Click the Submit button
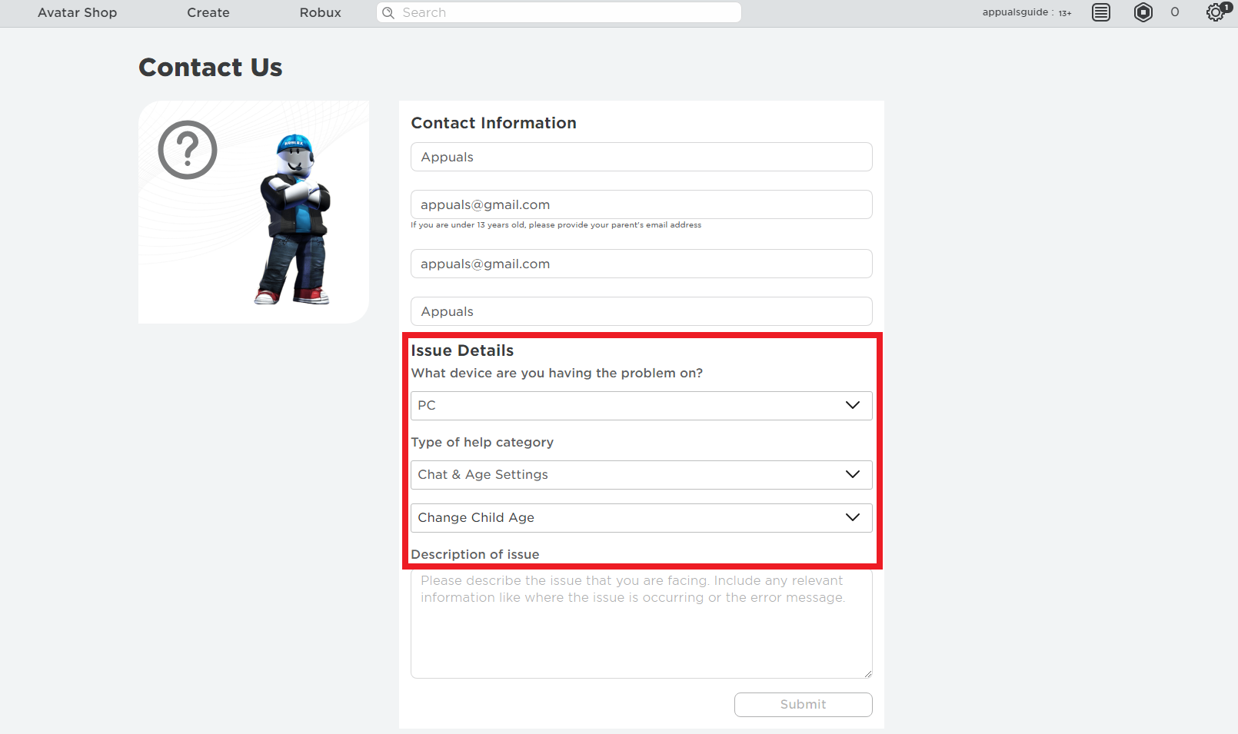 [x=804, y=705]
